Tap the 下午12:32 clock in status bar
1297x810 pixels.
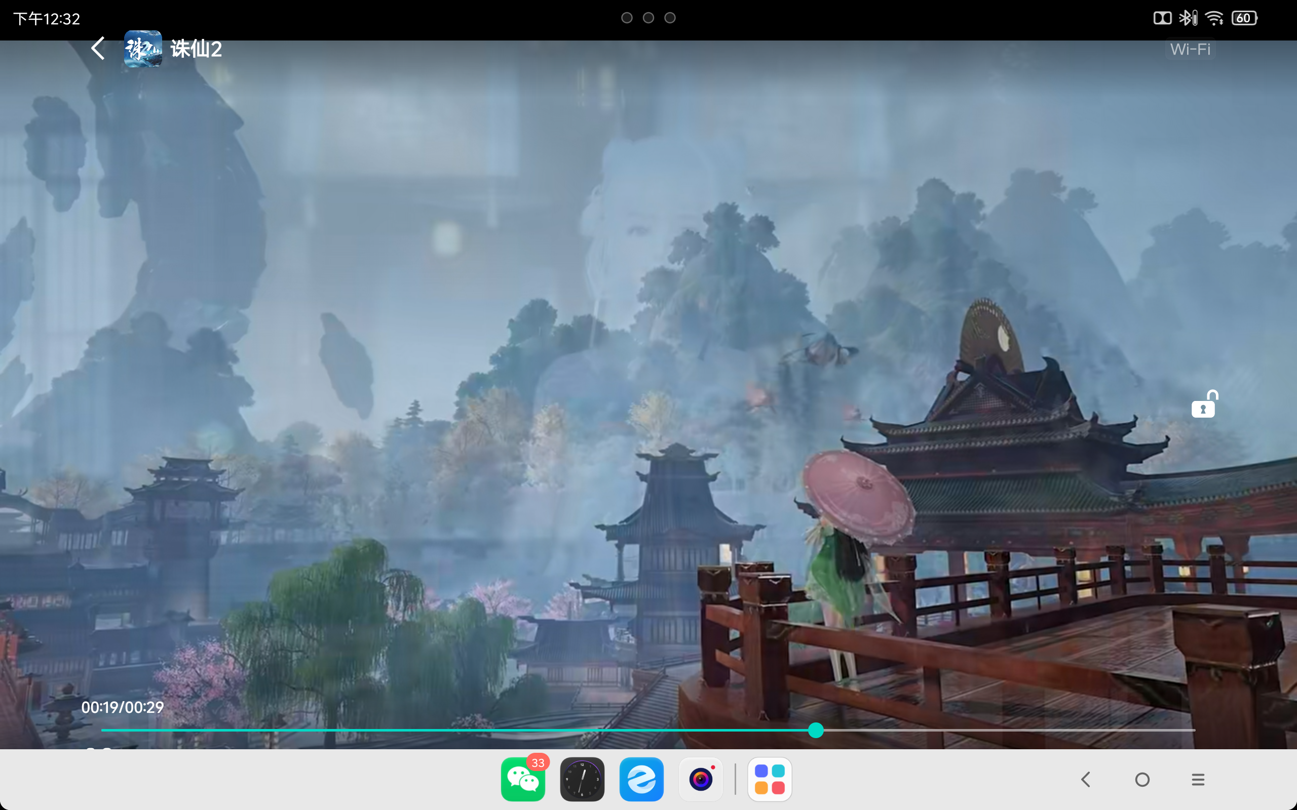coord(47,19)
